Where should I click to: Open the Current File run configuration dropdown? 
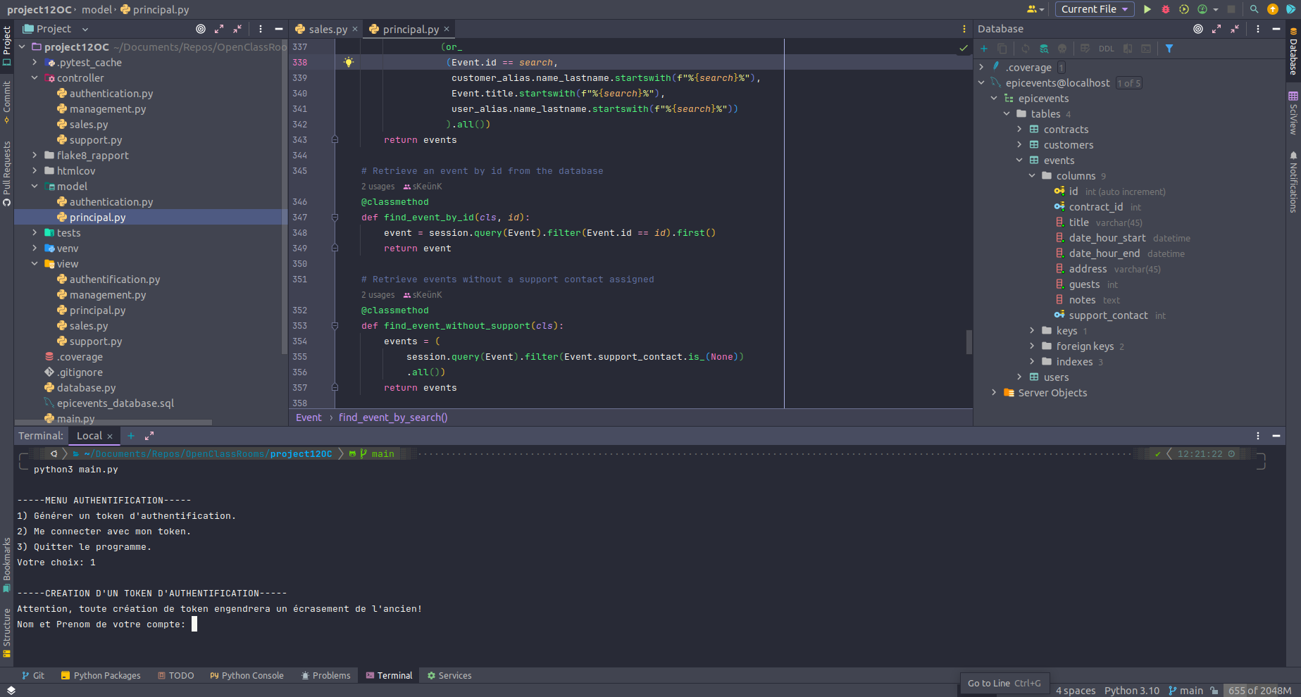(1094, 9)
